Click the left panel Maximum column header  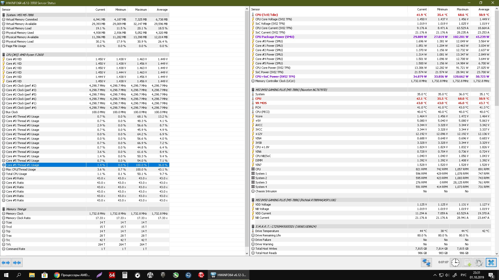[x=138, y=10]
